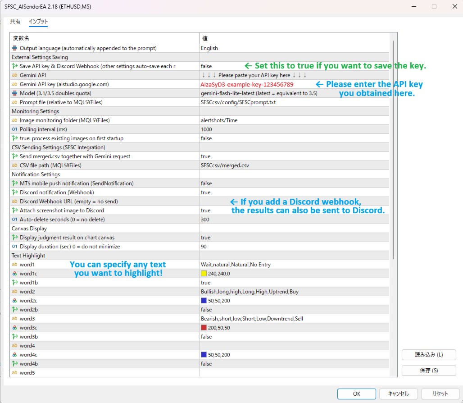Open the word4b value false dropdown
The height and width of the screenshot is (403, 463).
[294, 364]
